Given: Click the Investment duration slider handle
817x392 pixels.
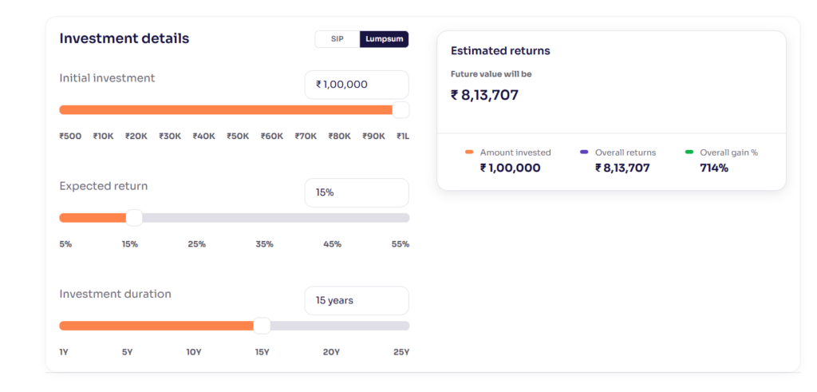Looking at the screenshot, I should click(x=262, y=326).
